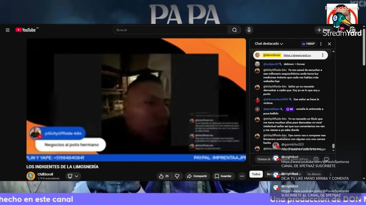The height and width of the screenshot is (205, 366).
Task: Send a heart reaction in chat
Action: pyautogui.click(x=327, y=159)
